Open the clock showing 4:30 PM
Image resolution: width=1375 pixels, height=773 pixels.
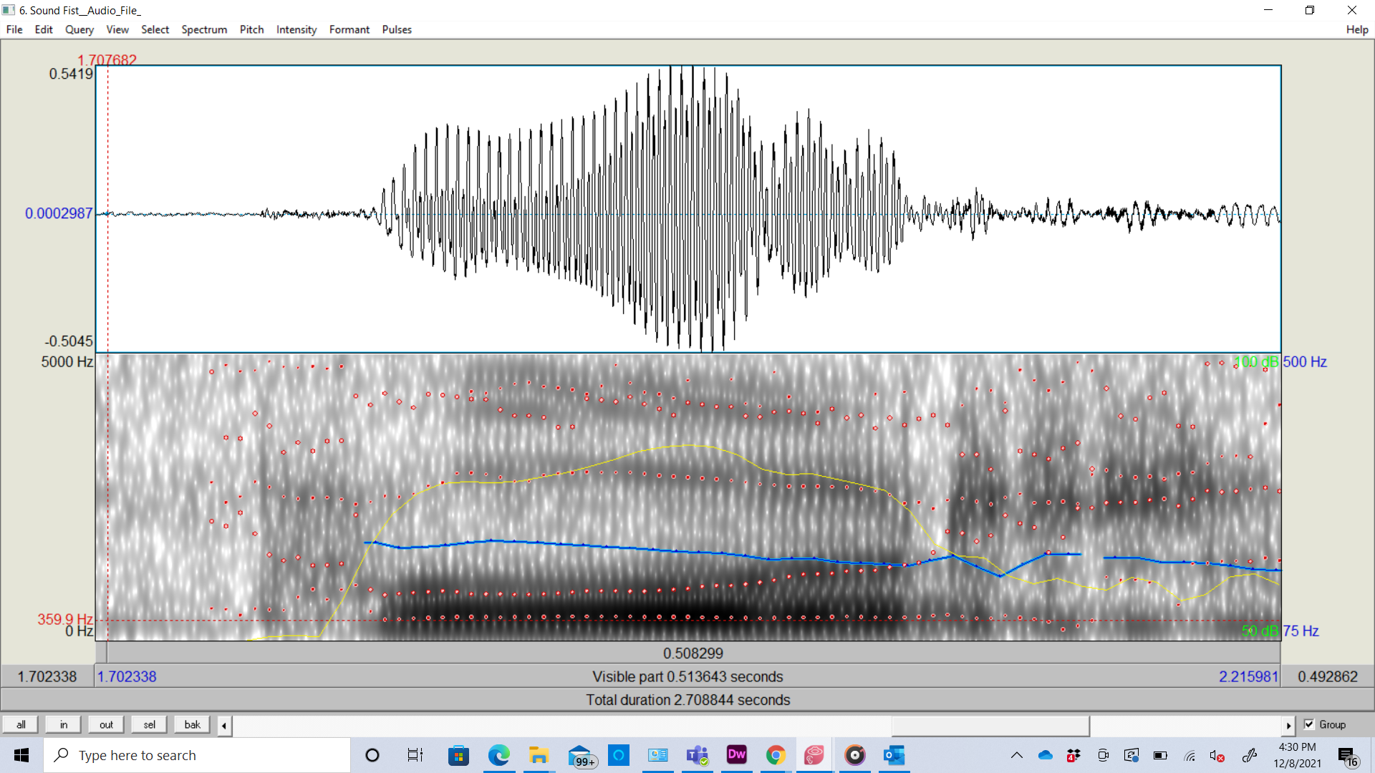[x=1297, y=755]
